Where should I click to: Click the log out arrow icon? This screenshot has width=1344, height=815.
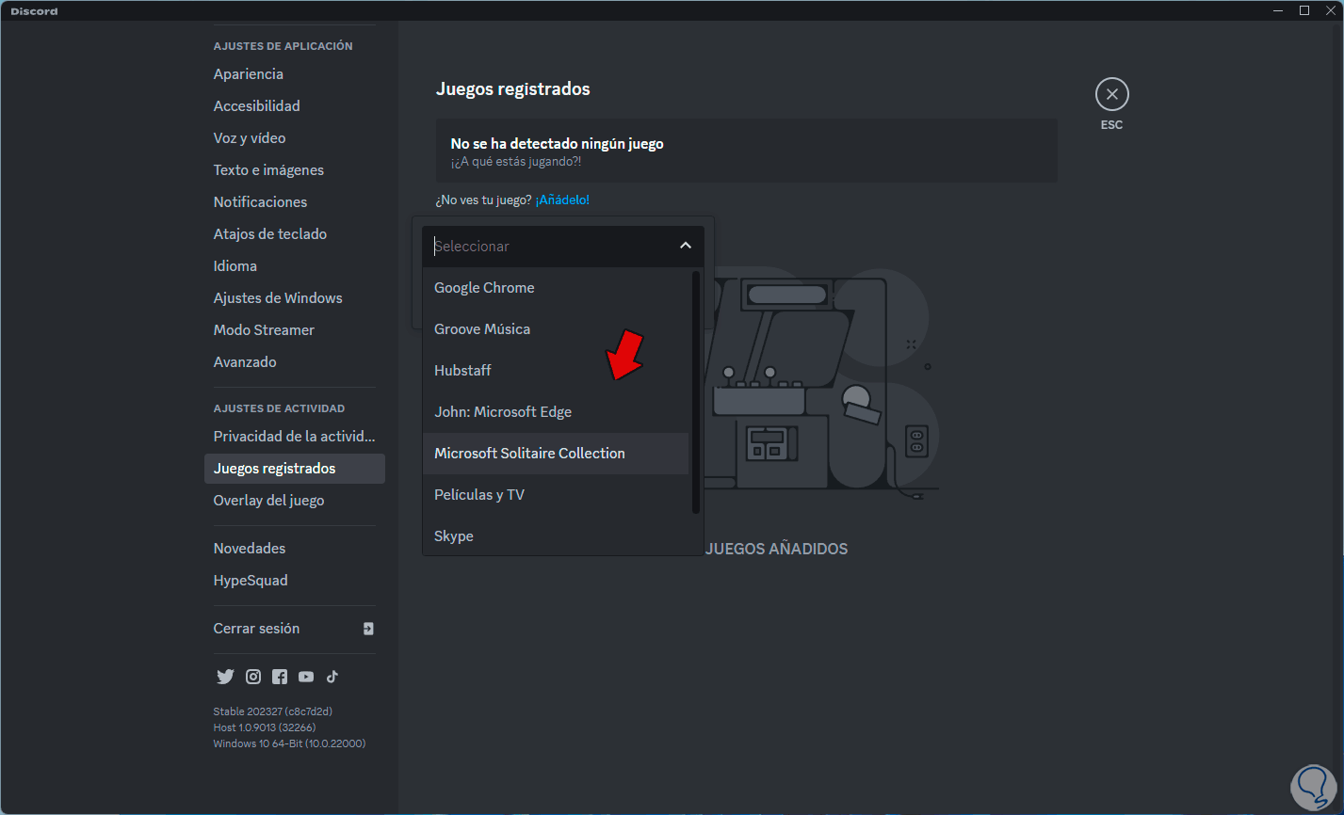[368, 629]
